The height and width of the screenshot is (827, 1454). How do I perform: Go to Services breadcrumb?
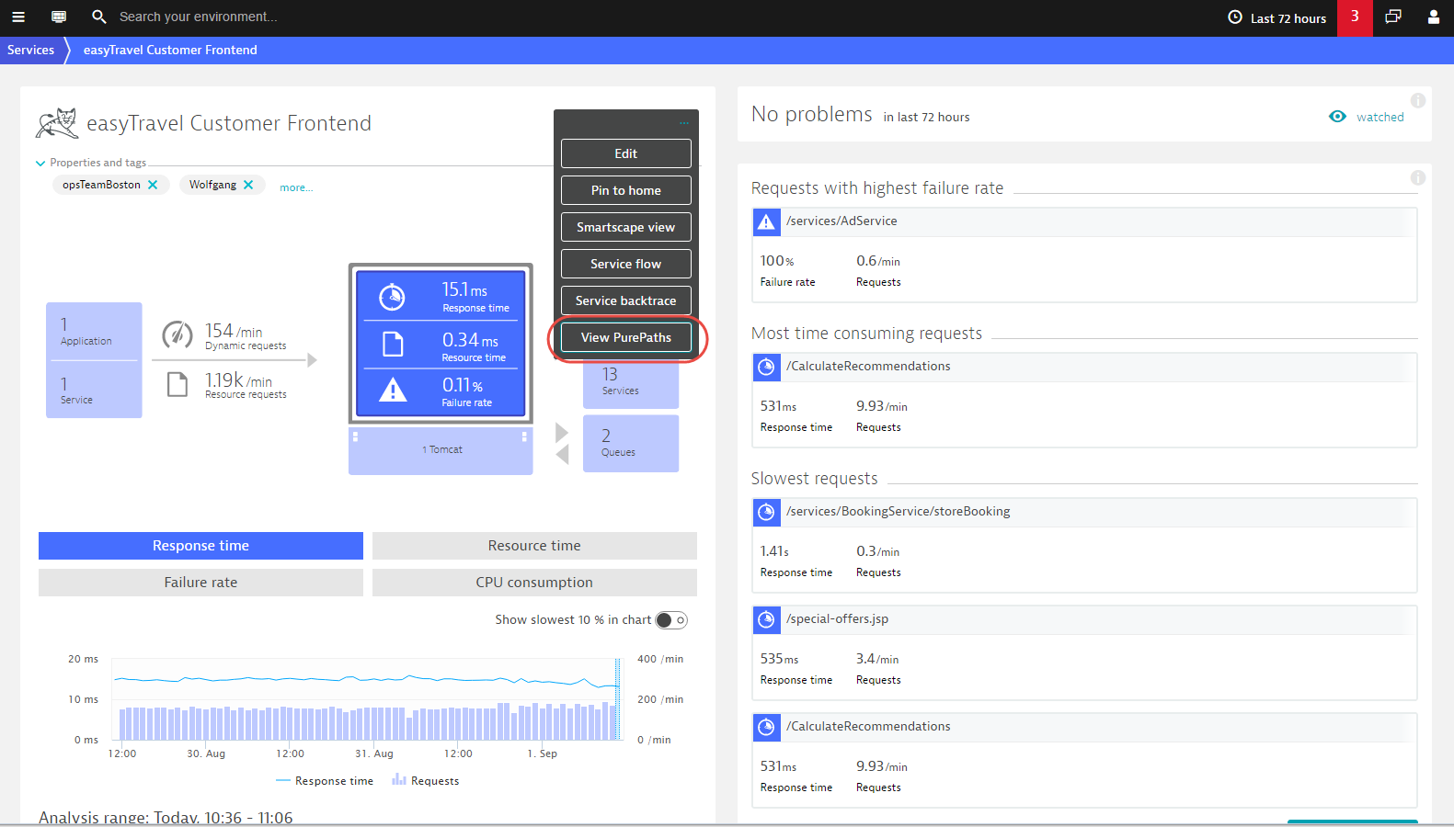(31, 50)
